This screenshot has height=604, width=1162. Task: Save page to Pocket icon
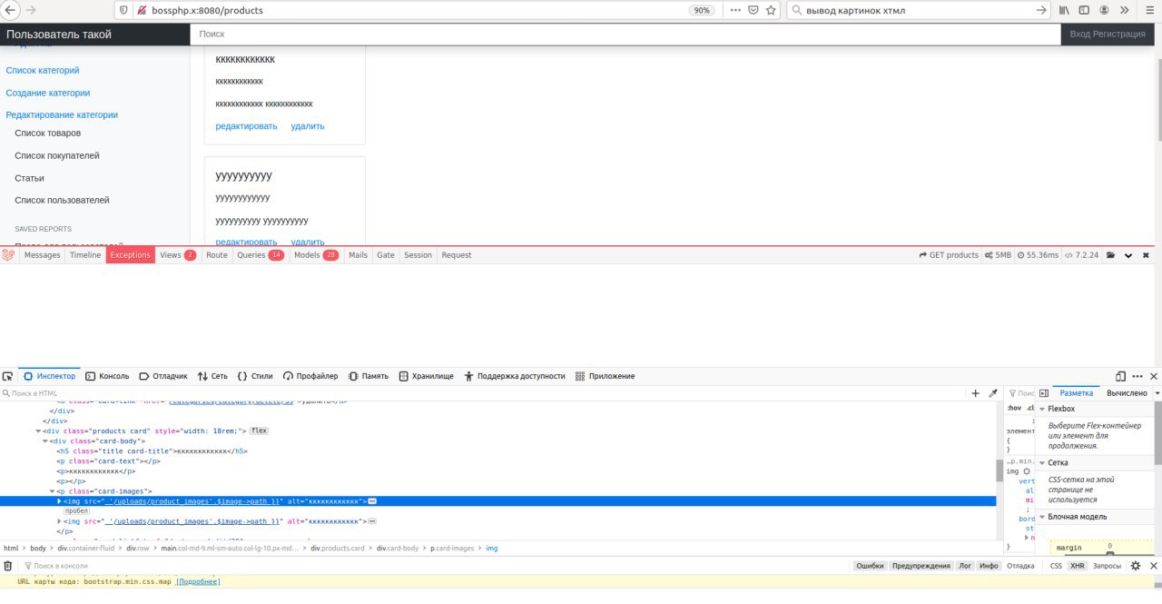click(x=753, y=10)
